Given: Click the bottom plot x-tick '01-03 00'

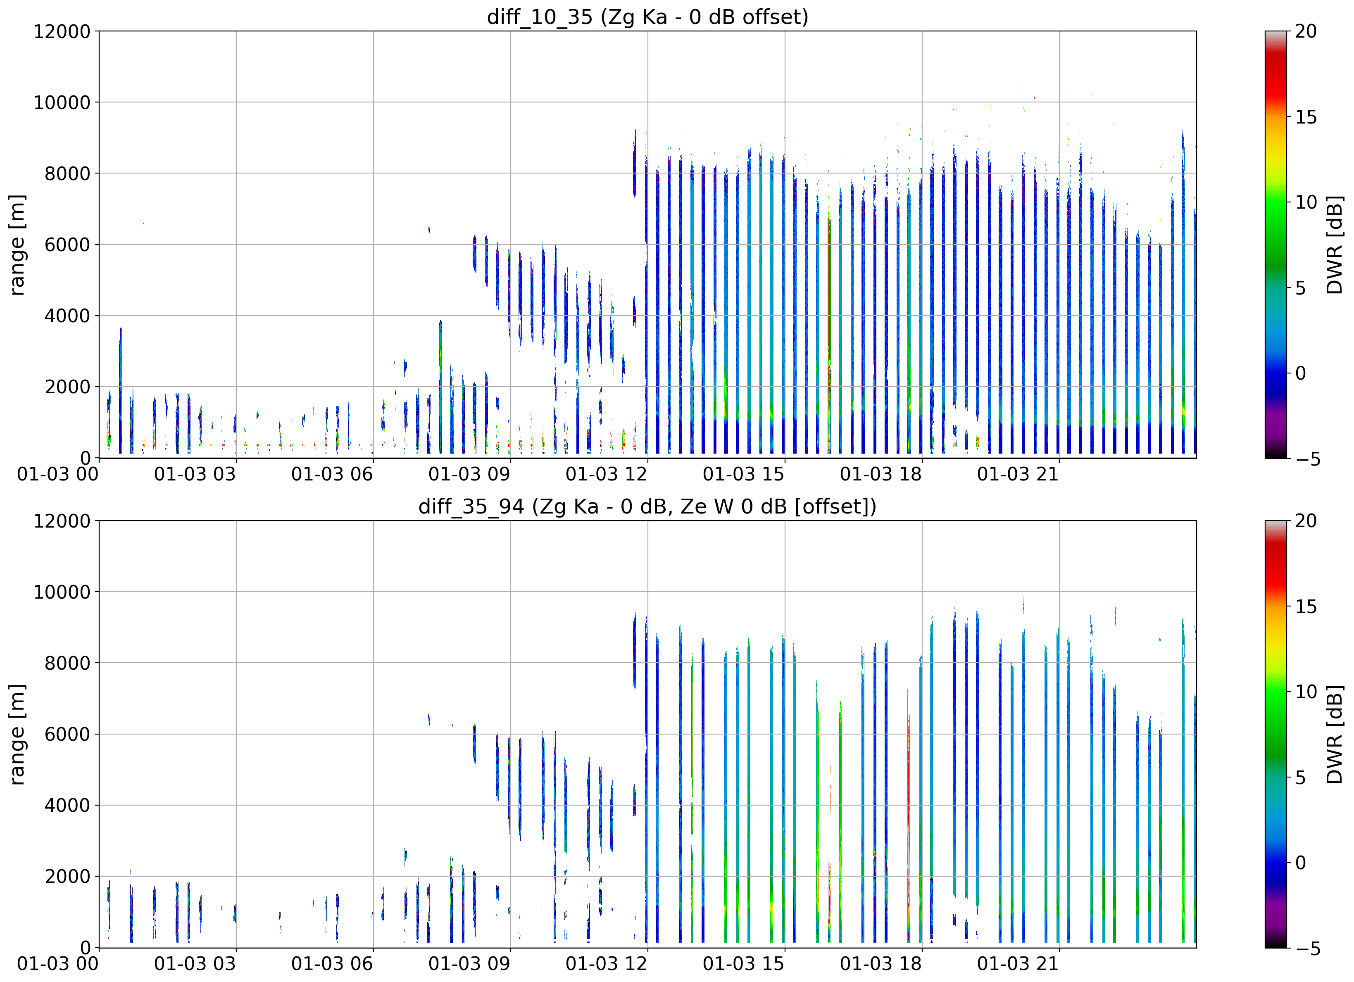Looking at the screenshot, I should click(58, 964).
